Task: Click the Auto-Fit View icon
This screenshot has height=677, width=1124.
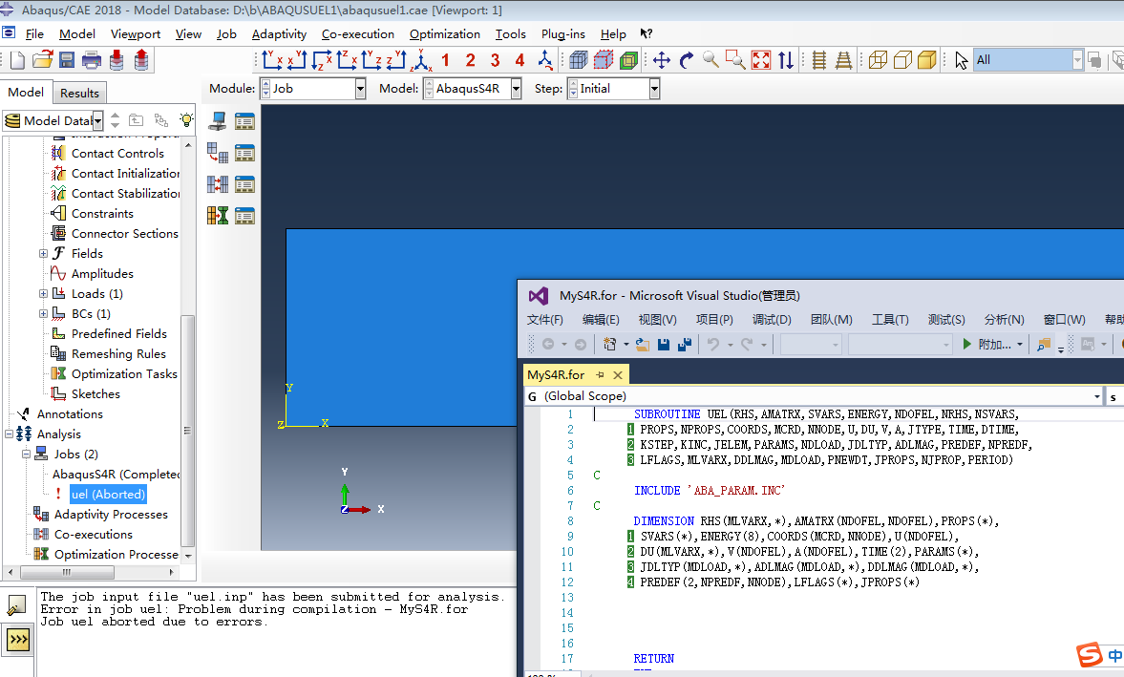Action: tap(761, 60)
